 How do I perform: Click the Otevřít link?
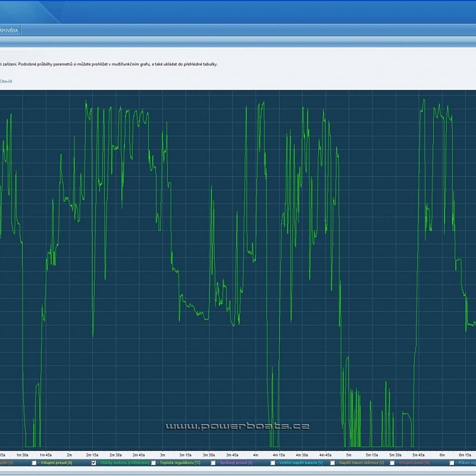point(6,81)
